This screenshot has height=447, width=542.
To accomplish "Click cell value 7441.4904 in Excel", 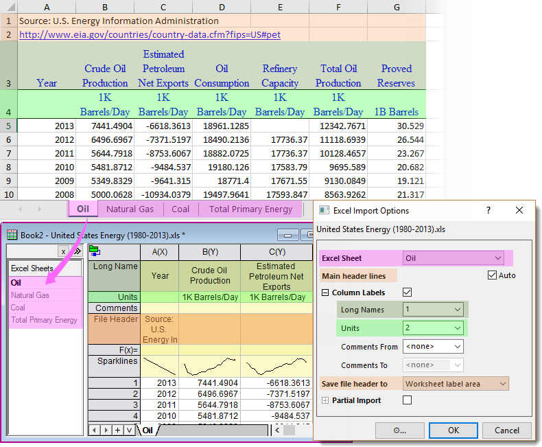I will tap(105, 126).
